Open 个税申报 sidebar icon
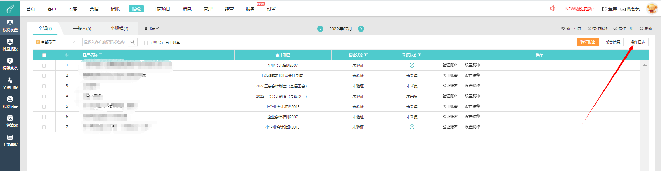The width and height of the screenshot is (661, 171). [10, 83]
